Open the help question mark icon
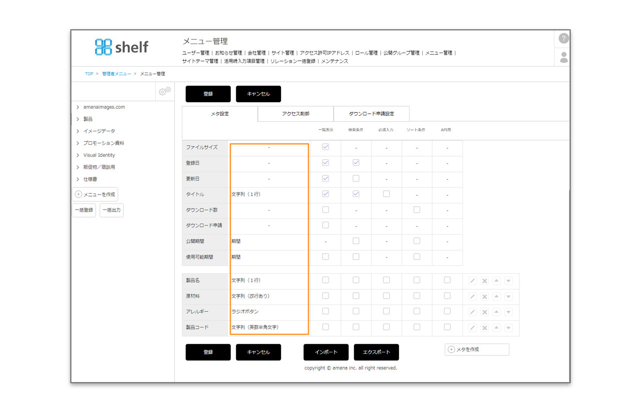 [564, 39]
